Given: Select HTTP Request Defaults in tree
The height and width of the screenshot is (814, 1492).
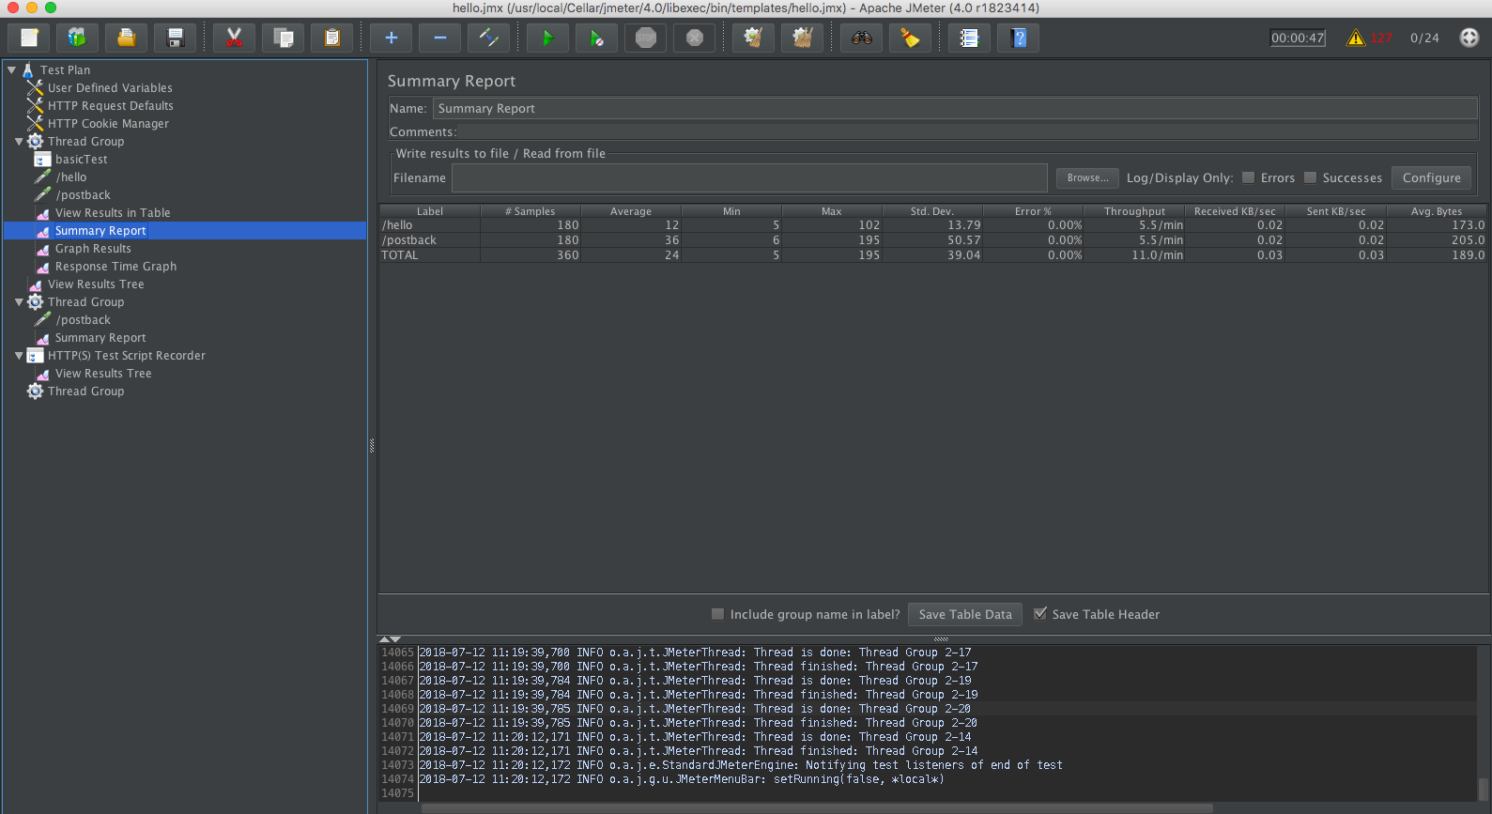Looking at the screenshot, I should pyautogui.click(x=111, y=105).
